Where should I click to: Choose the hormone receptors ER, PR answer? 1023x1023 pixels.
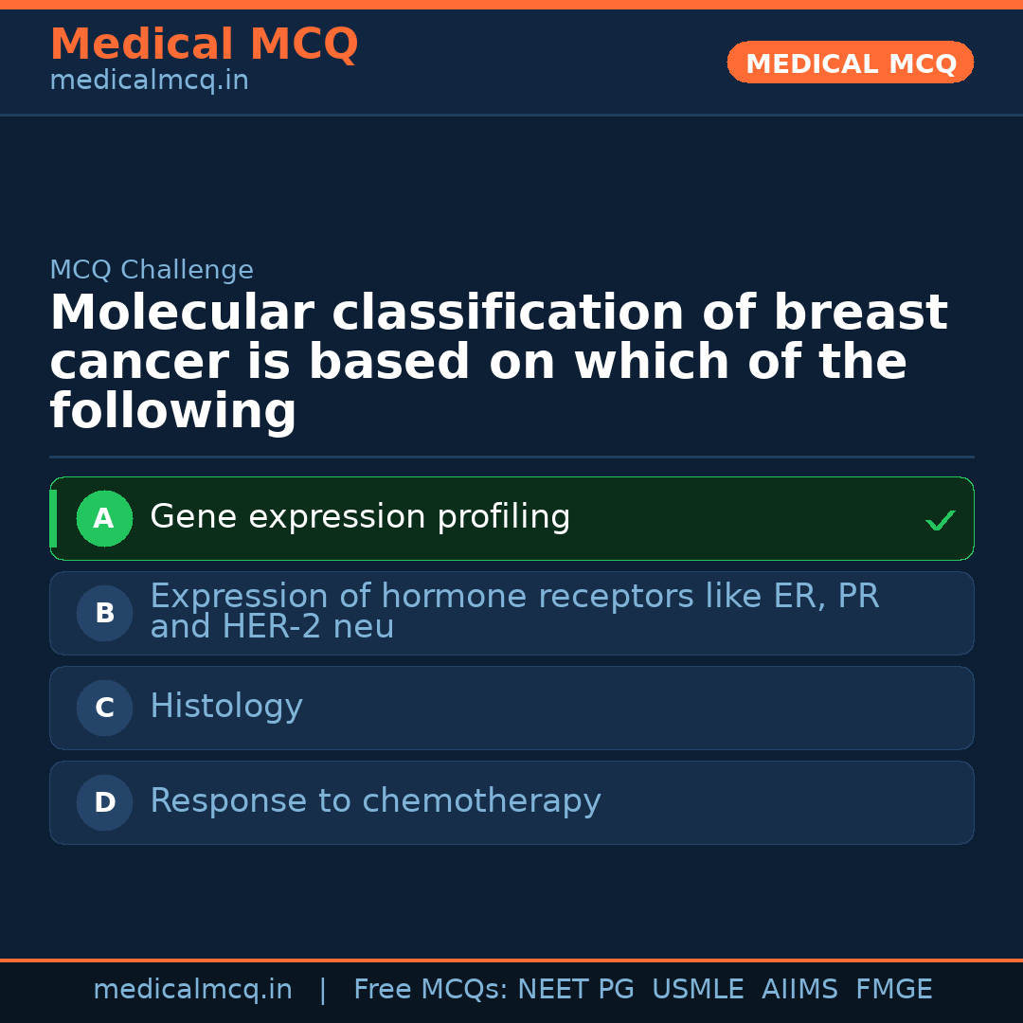(513, 612)
